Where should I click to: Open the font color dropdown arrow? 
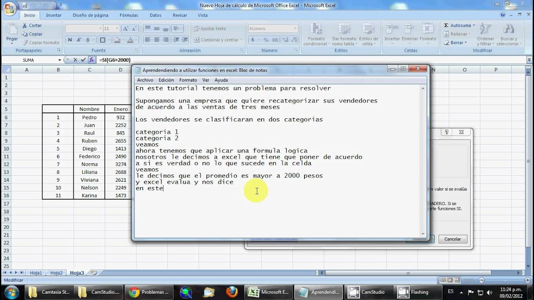pyautogui.click(x=136, y=40)
